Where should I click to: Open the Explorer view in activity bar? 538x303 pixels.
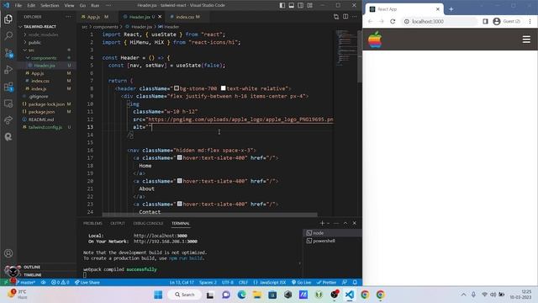(x=8, y=19)
